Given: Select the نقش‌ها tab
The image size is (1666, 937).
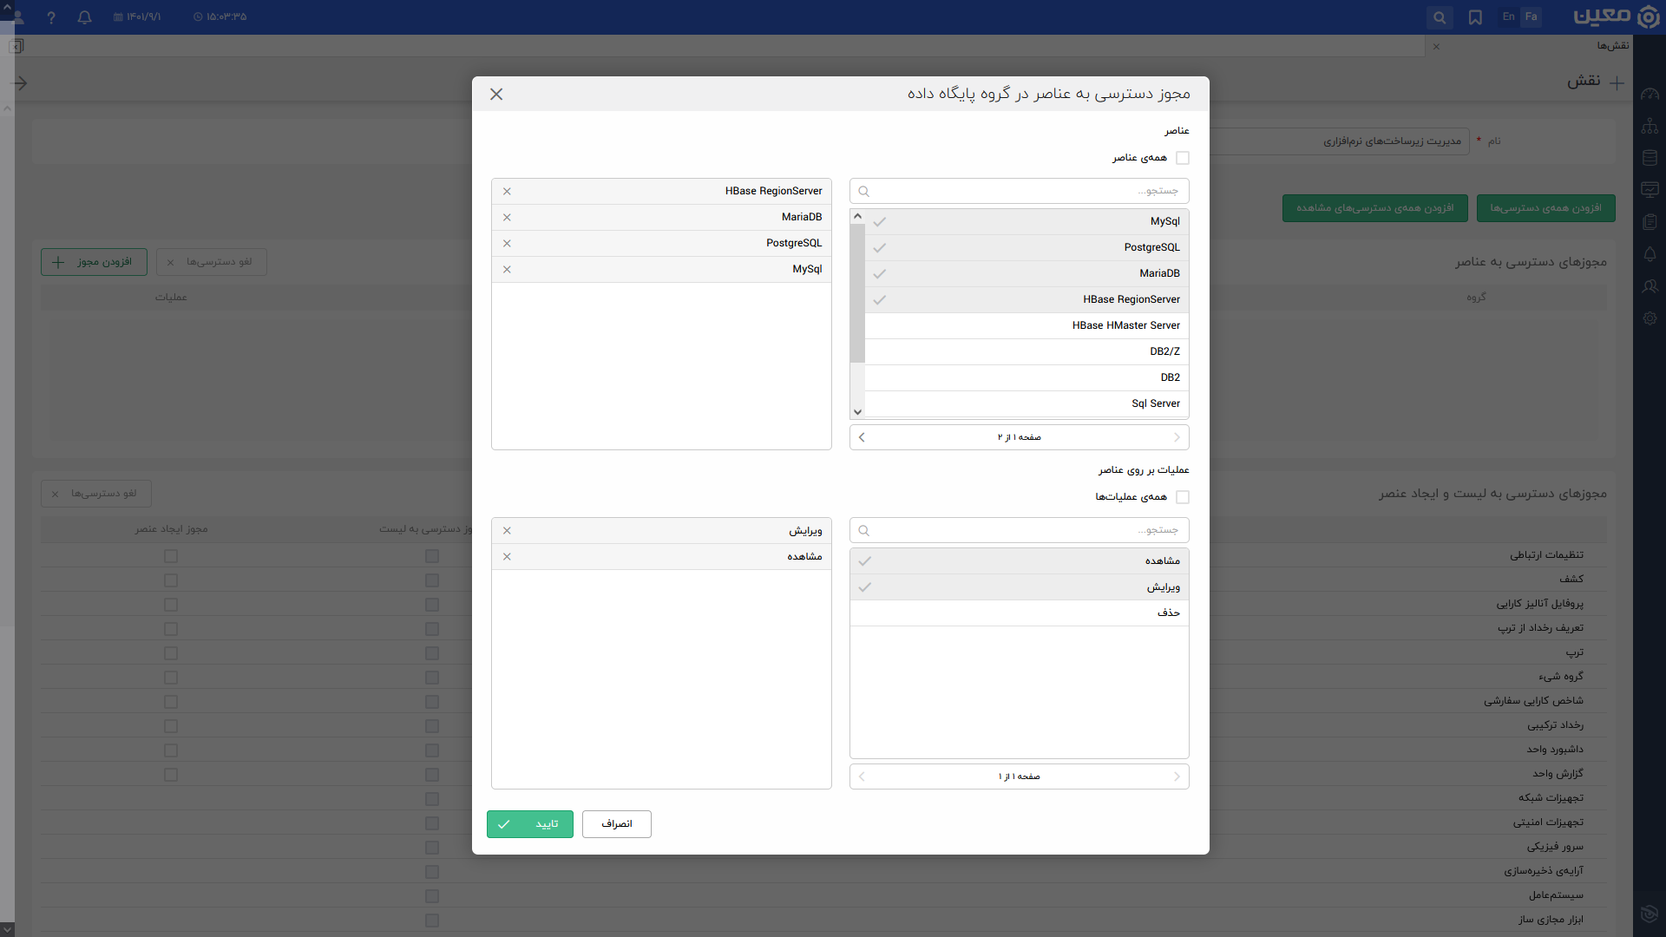Looking at the screenshot, I should 1613,46.
